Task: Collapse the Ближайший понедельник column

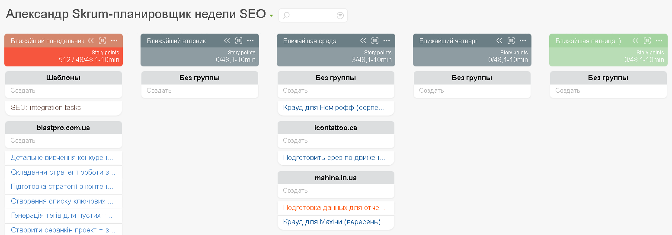Action: [91, 41]
